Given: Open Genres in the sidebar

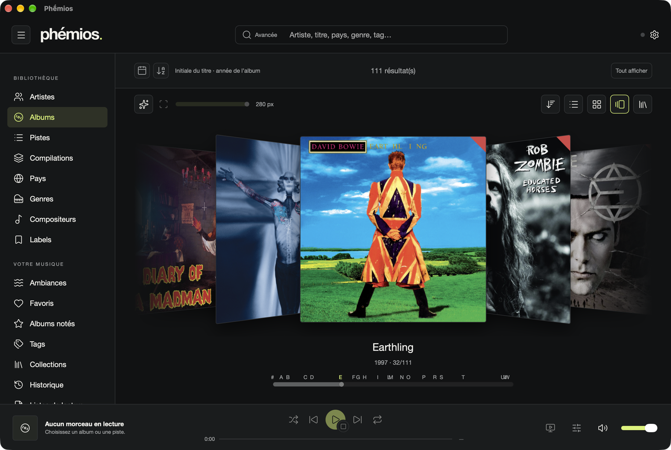Looking at the screenshot, I should pos(57,199).
